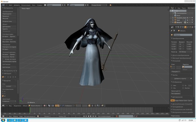This screenshot has width=196, height=122.
Task: Open the Файл menu
Action: pos(10,5)
